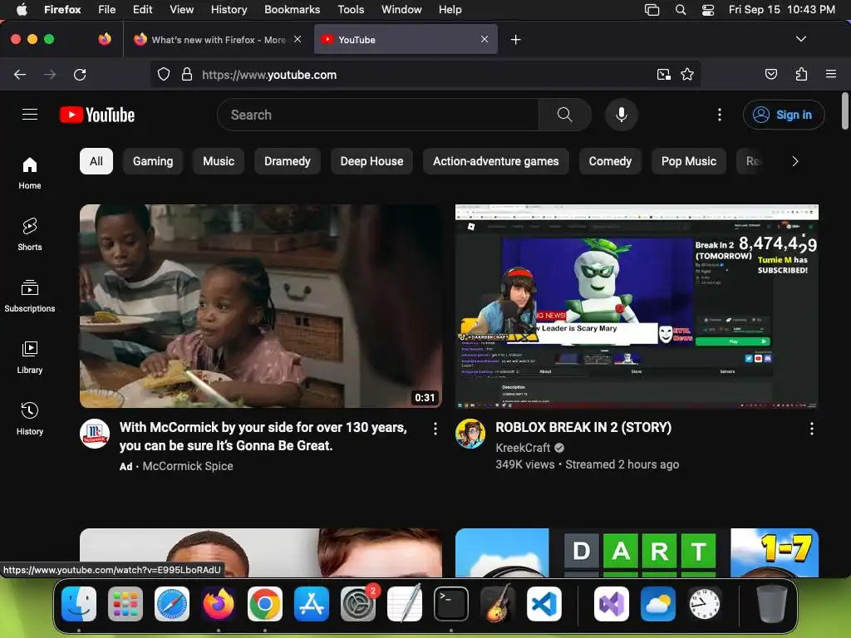Reload the current page

[x=80, y=74]
